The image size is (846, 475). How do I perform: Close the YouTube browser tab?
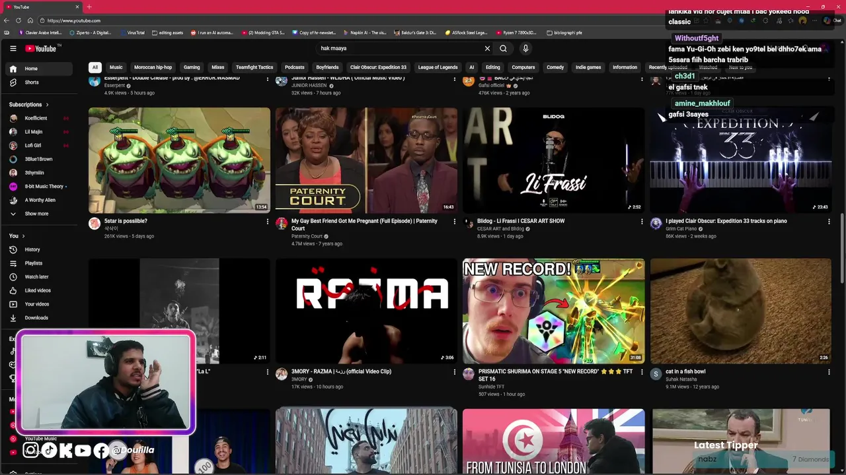77,7
